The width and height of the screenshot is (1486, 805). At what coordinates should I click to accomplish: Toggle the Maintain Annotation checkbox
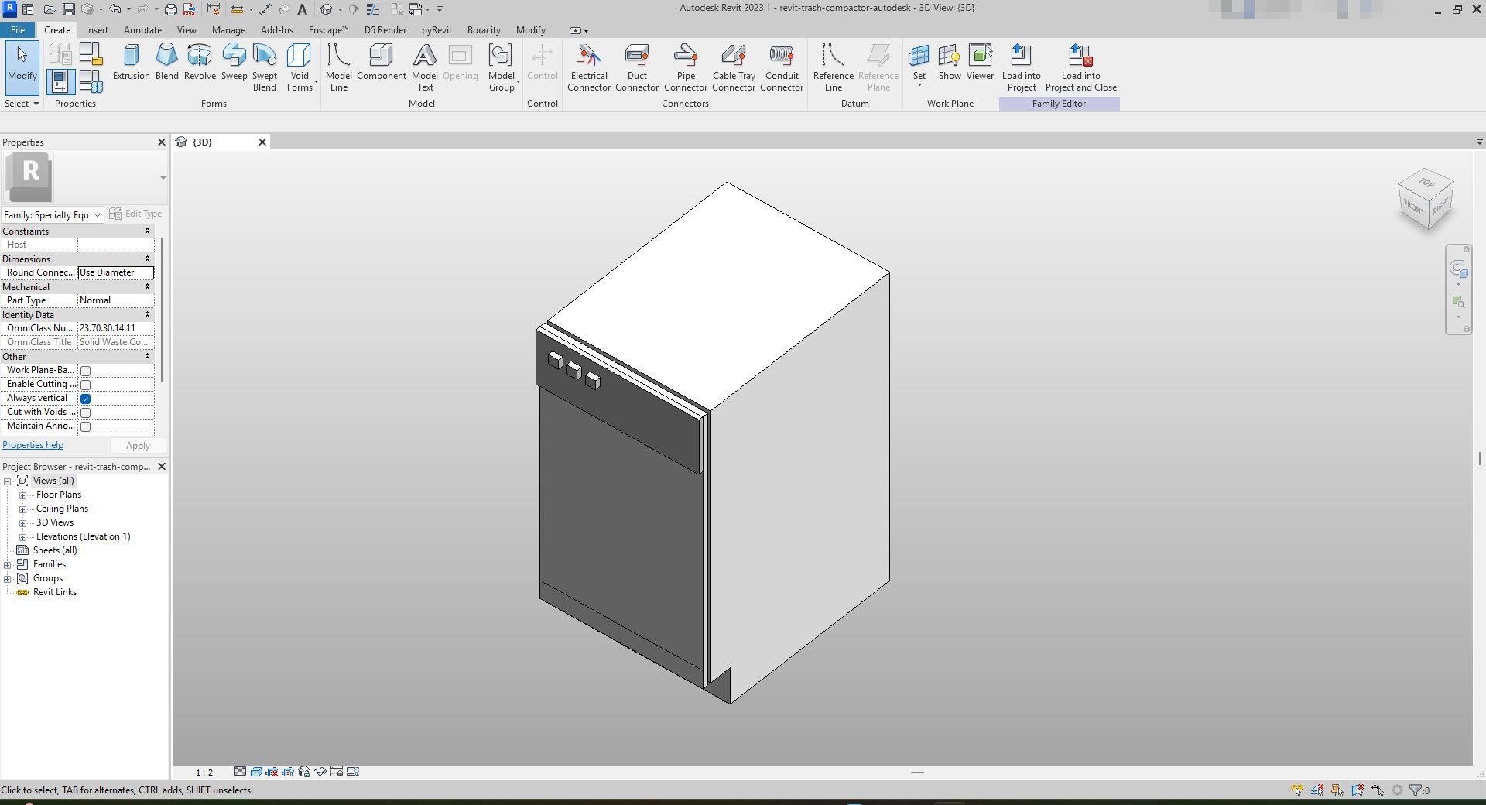[86, 426]
